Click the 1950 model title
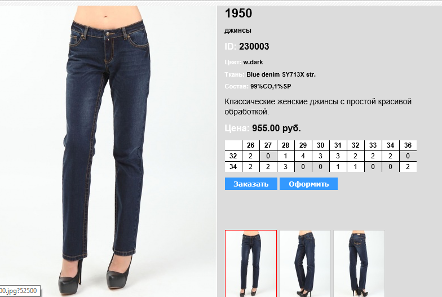This screenshot has width=442, height=297. 238,14
